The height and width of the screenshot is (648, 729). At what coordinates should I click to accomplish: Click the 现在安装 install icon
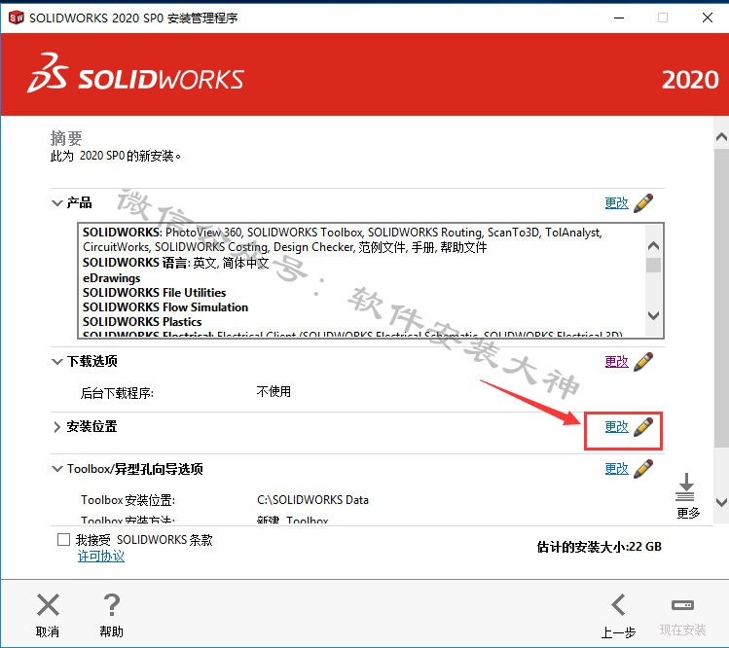pyautogui.click(x=682, y=605)
